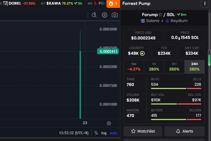Image resolution: width=211 pixels, height=141 pixels.
Task: Click the buys versus sells ratio bar
Action: pos(176,88)
